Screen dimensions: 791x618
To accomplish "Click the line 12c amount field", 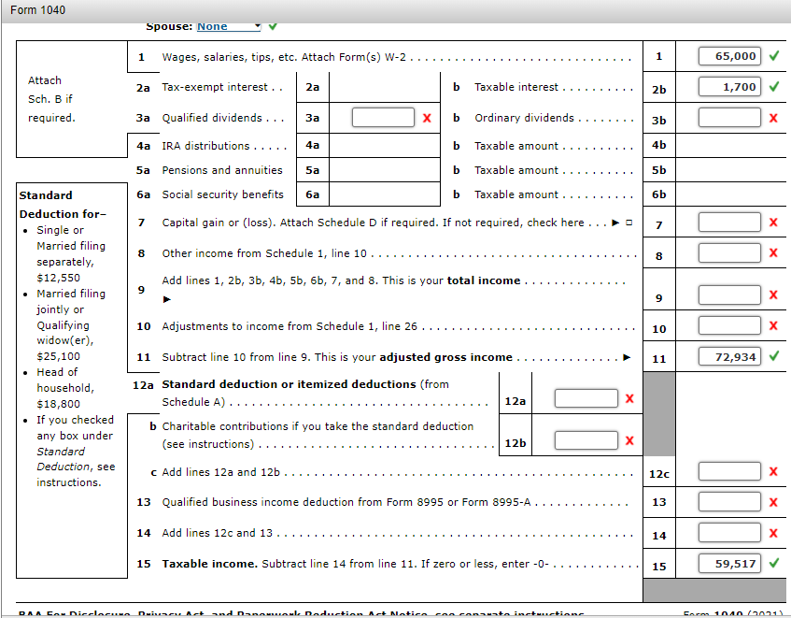I will [x=728, y=471].
